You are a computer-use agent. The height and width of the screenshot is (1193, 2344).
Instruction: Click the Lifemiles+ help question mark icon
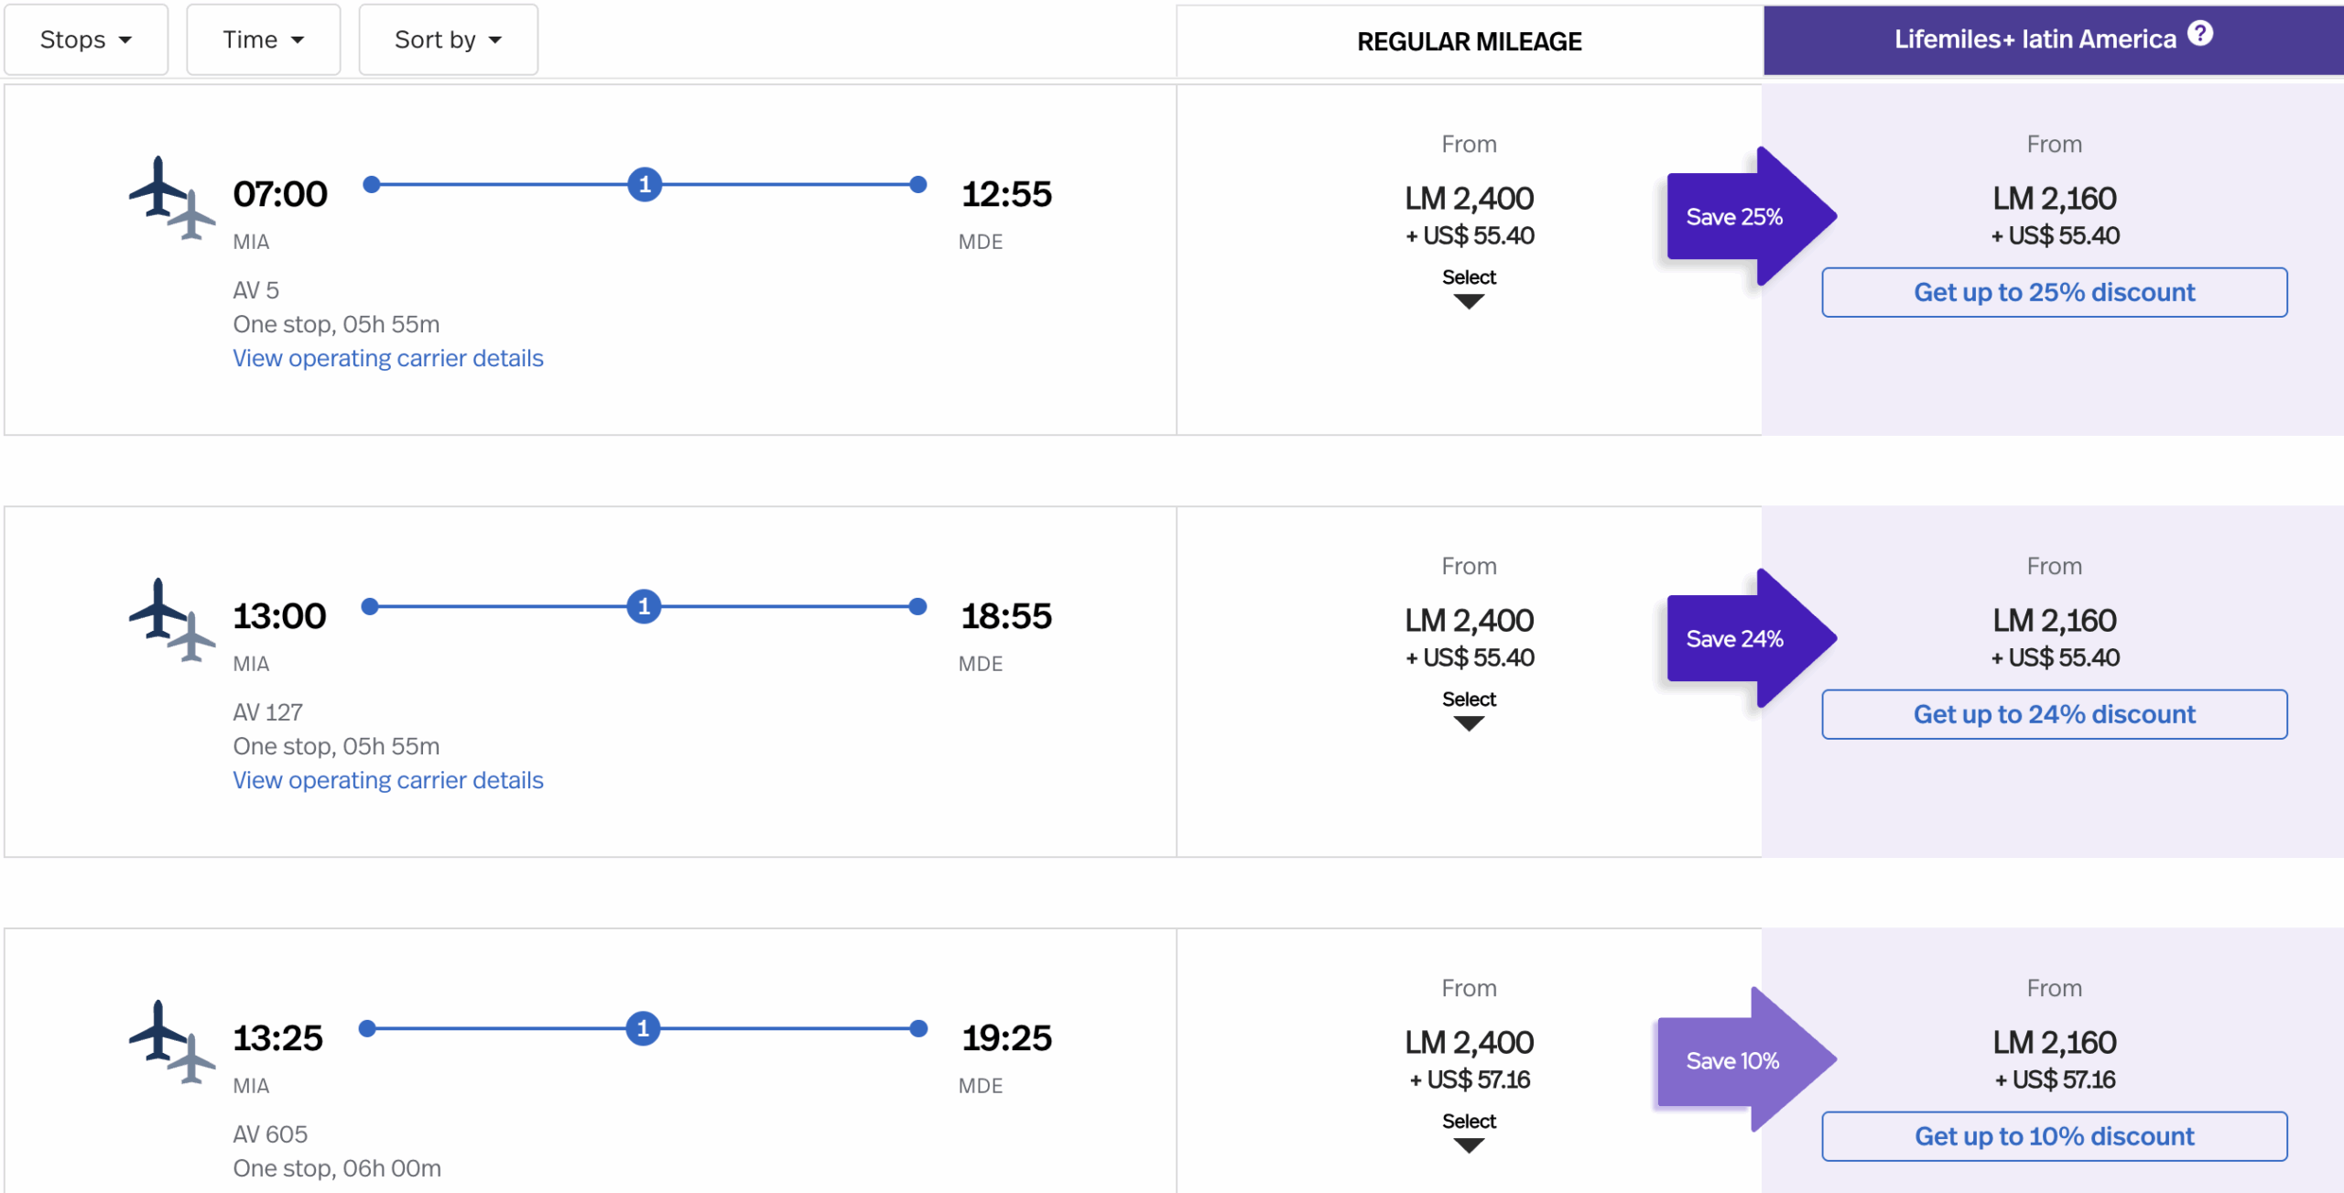(x=2200, y=34)
